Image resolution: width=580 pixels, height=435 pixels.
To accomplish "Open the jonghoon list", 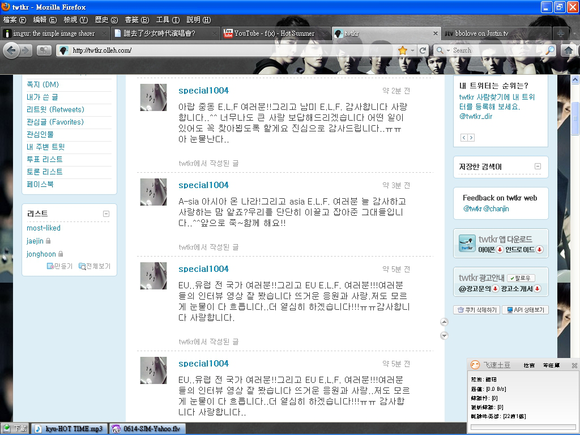I will click(41, 254).
